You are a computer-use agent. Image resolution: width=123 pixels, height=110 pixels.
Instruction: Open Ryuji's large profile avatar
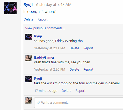[x=10, y=8]
